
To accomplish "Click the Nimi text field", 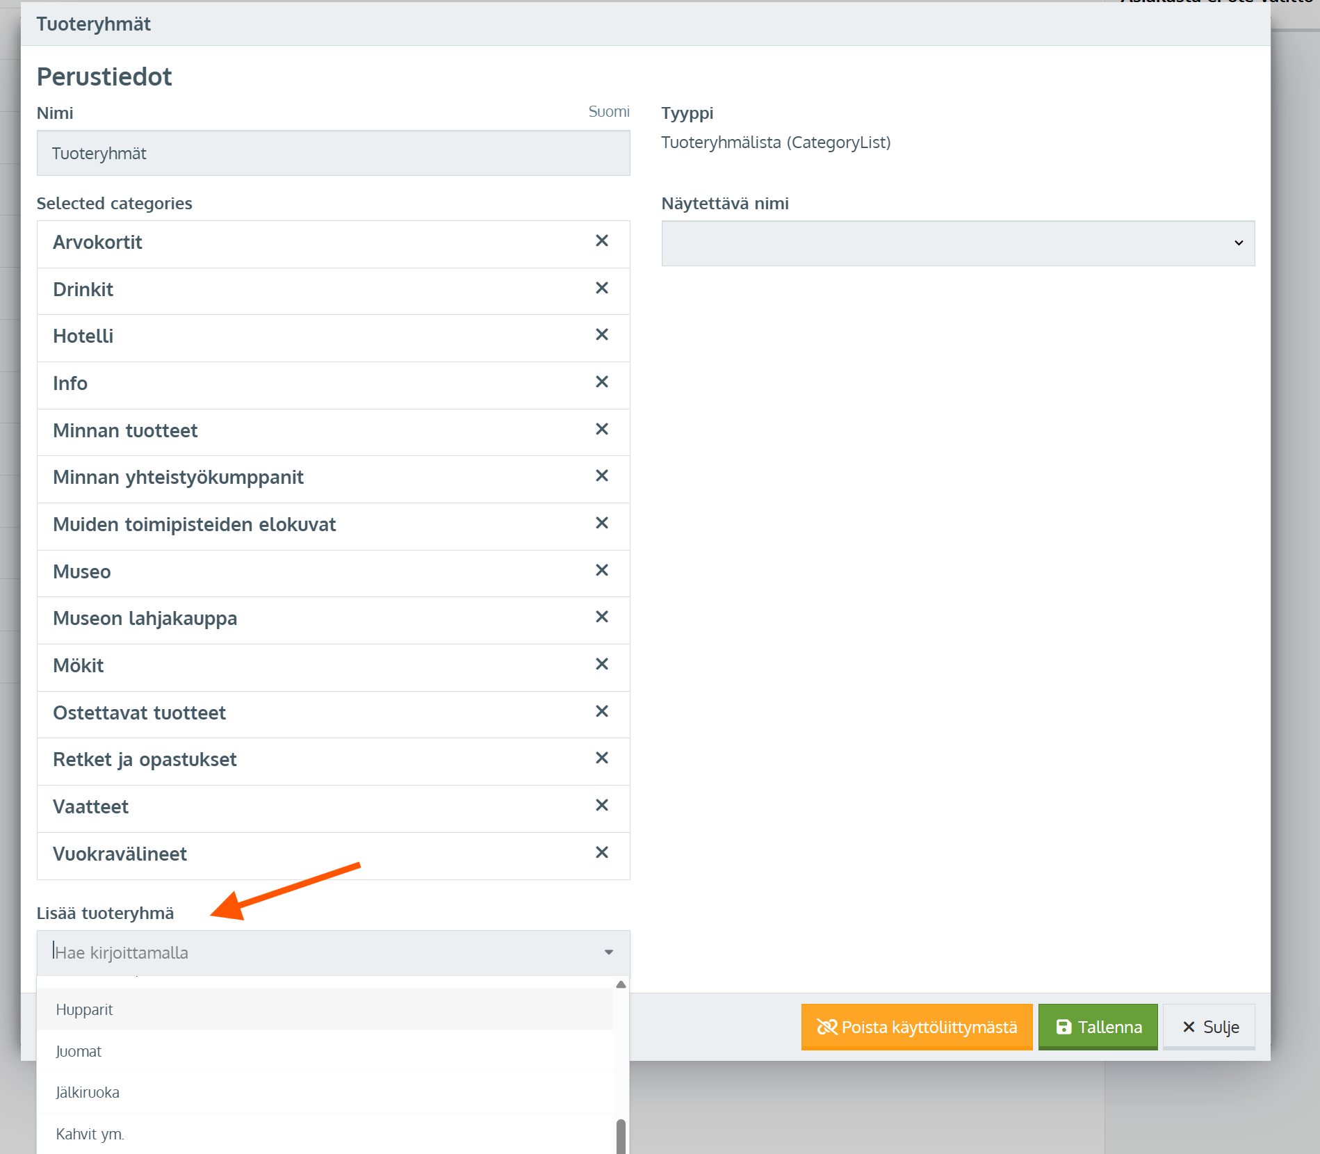I will pos(333,154).
